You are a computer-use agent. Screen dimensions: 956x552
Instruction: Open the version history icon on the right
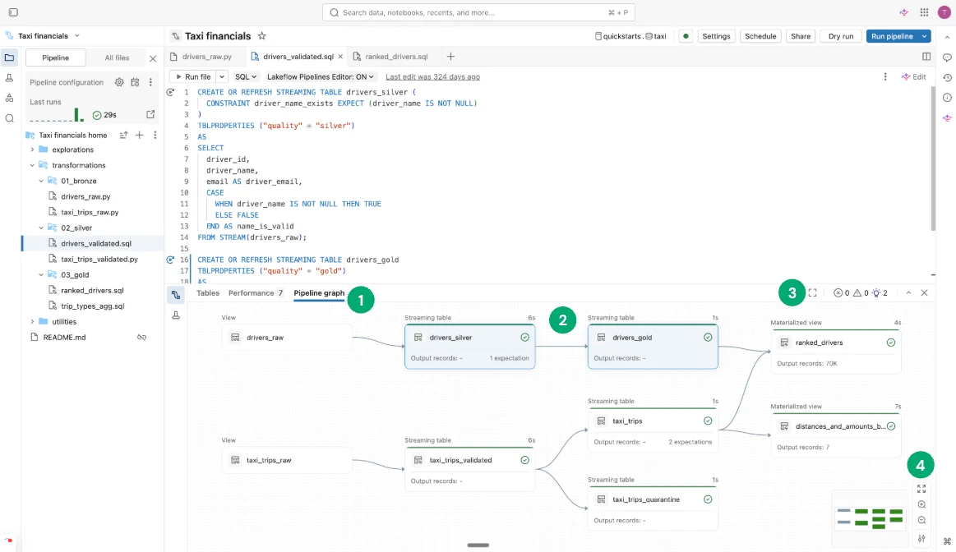(947, 77)
